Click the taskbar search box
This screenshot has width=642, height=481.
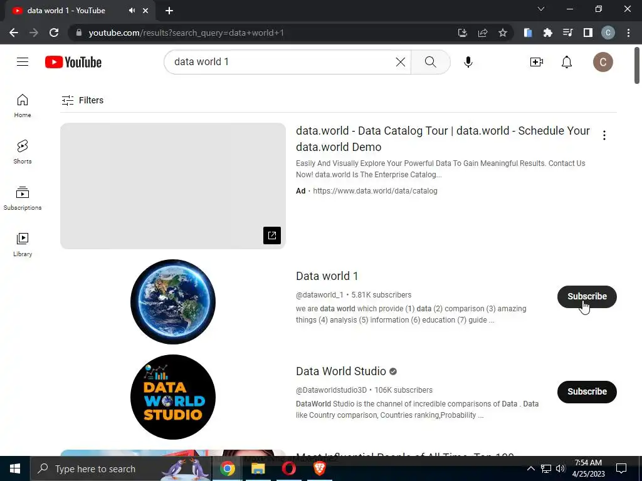tap(121, 468)
